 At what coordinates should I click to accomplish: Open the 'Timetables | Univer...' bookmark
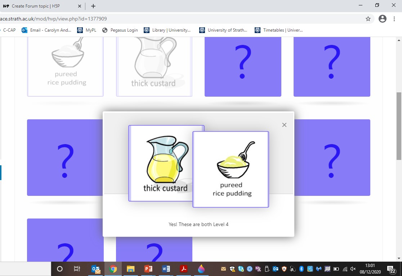pos(279,30)
